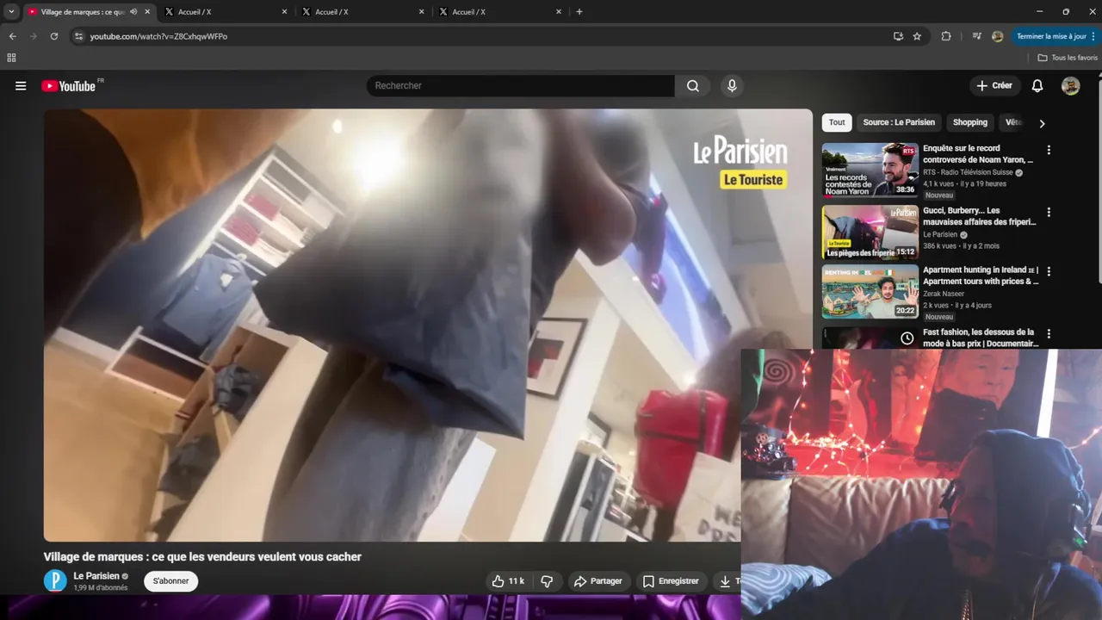This screenshot has height=620, width=1102.
Task: Open options menu for Fast fashion video
Action: coord(1049,333)
